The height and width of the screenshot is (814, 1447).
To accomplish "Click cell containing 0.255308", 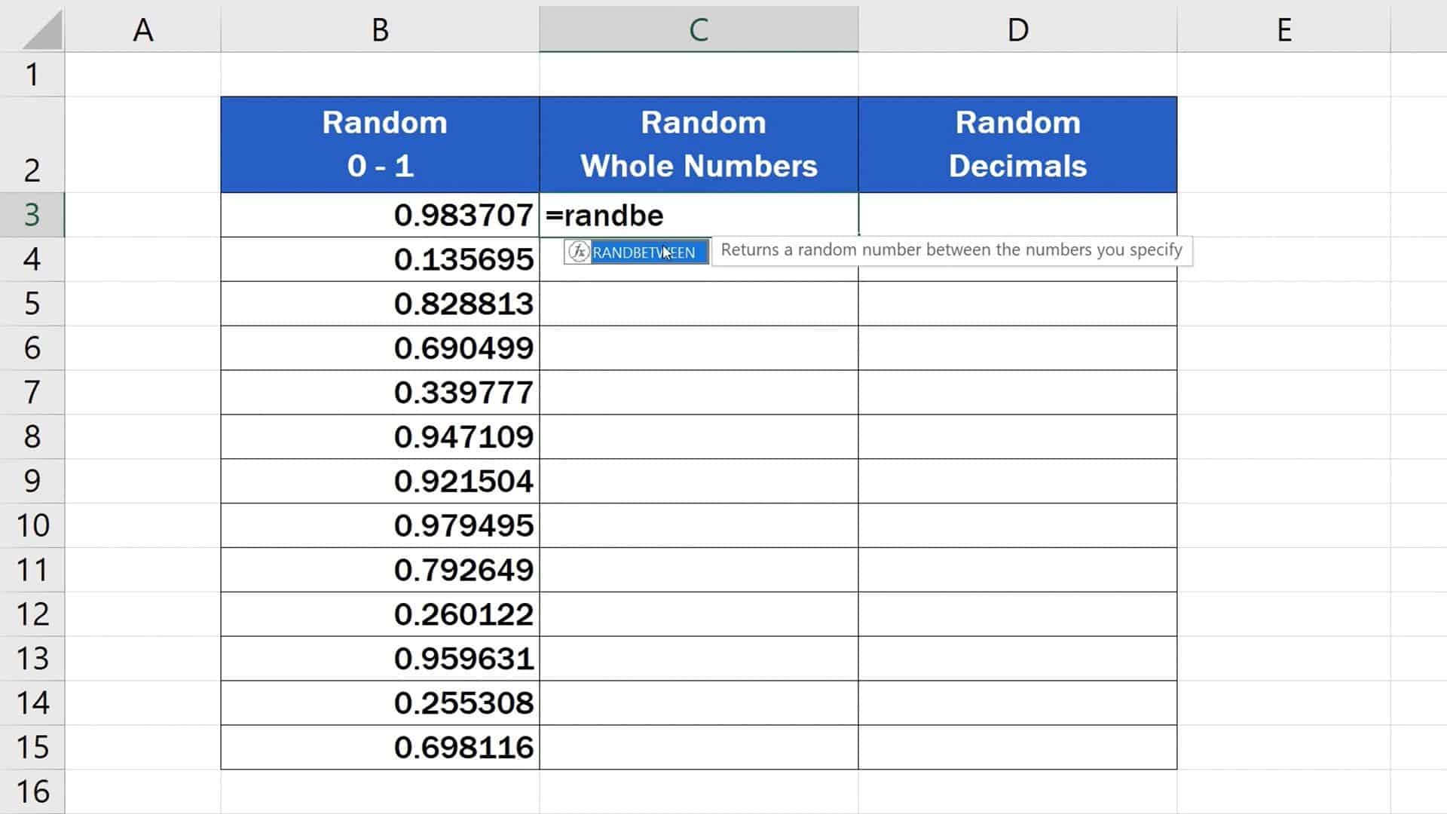I will (380, 702).
